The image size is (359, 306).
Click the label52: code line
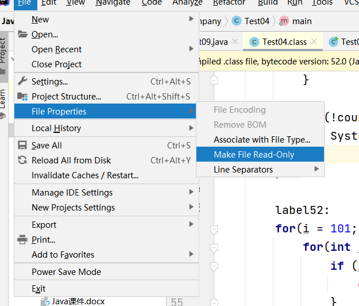point(302,210)
